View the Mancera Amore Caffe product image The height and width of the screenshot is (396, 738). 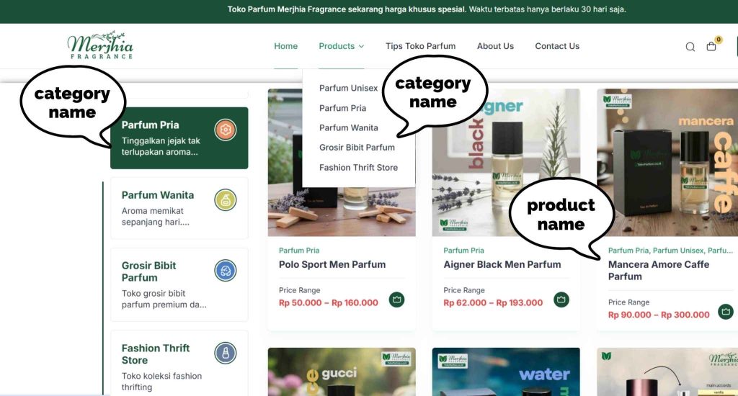click(x=667, y=162)
